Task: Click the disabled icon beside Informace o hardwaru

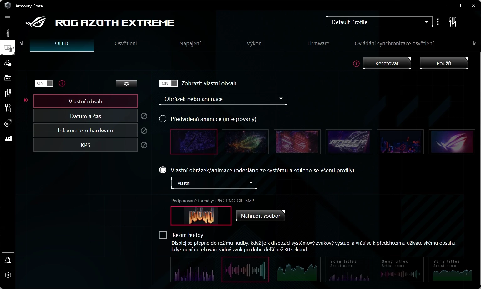Action: pyautogui.click(x=144, y=131)
